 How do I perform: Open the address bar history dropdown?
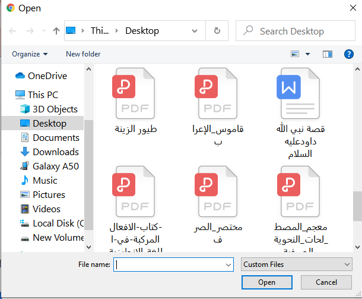click(195, 31)
